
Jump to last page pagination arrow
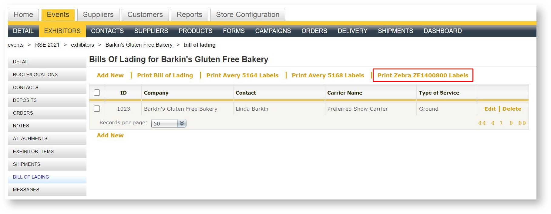[522, 123]
